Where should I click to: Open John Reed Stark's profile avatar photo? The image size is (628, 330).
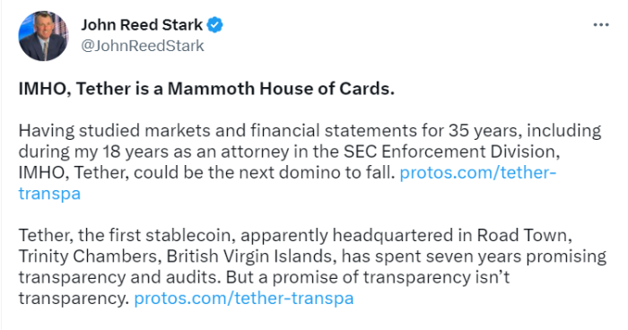(43, 36)
